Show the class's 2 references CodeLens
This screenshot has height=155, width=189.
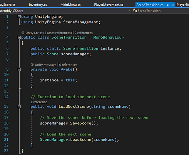tap(84, 33)
